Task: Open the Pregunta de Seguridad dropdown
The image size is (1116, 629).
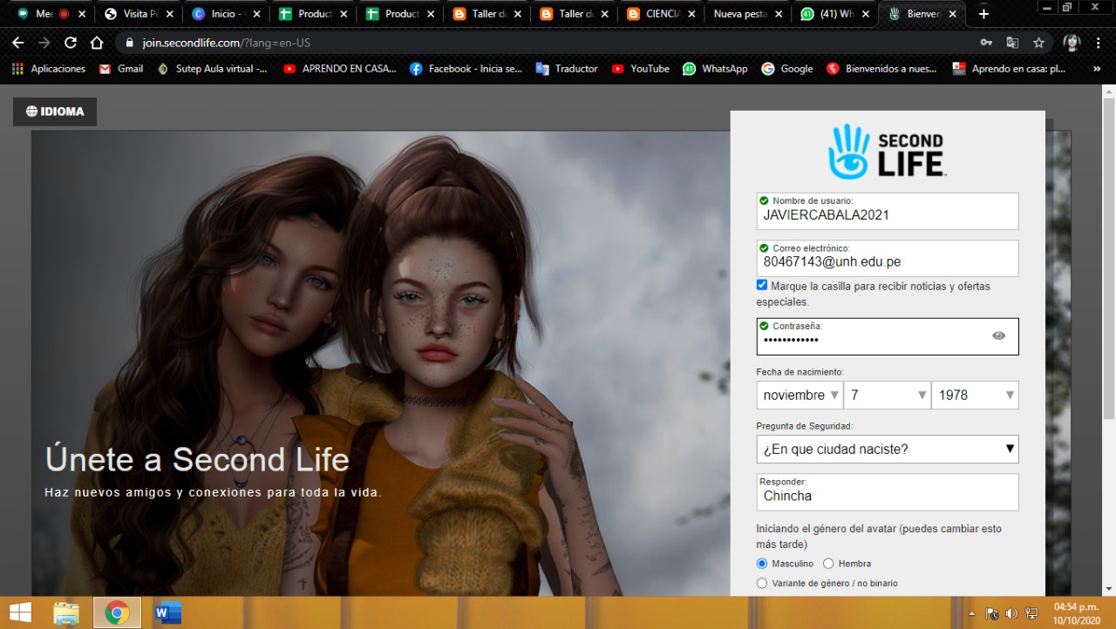Action: click(x=887, y=449)
